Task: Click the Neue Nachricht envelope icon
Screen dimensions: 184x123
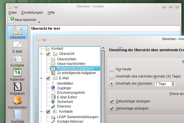Action: 11,20
